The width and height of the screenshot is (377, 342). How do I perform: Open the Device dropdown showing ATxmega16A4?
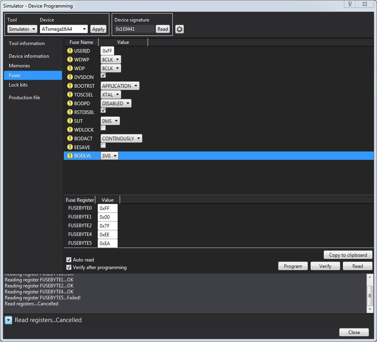tap(64, 29)
